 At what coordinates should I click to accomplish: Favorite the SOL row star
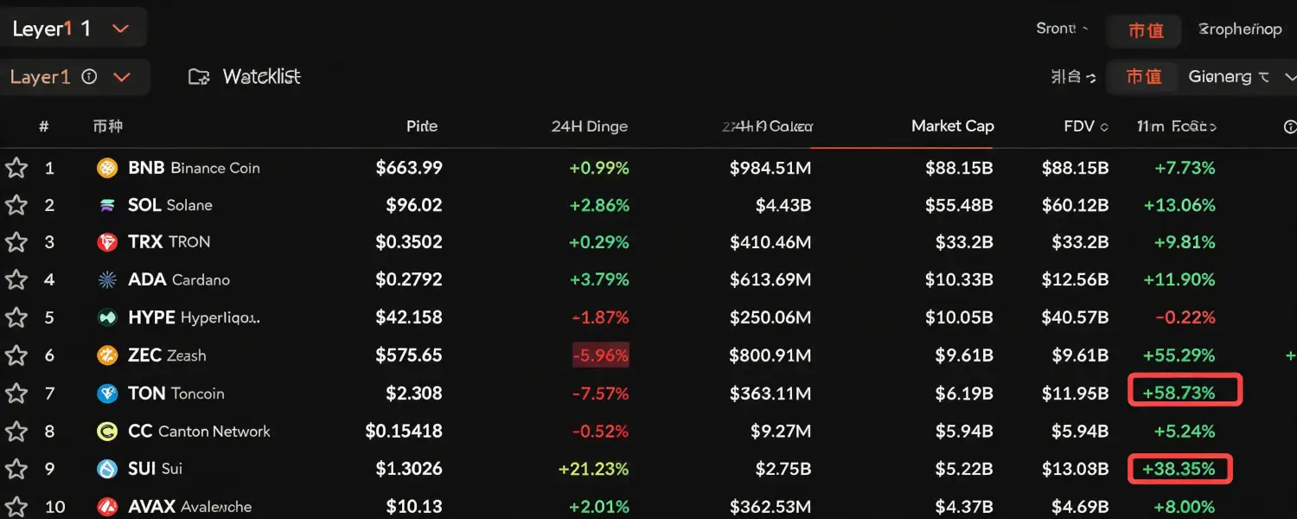click(16, 205)
